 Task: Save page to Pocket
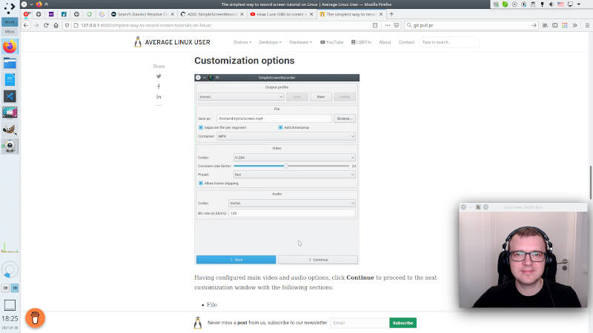pyautogui.click(x=397, y=25)
